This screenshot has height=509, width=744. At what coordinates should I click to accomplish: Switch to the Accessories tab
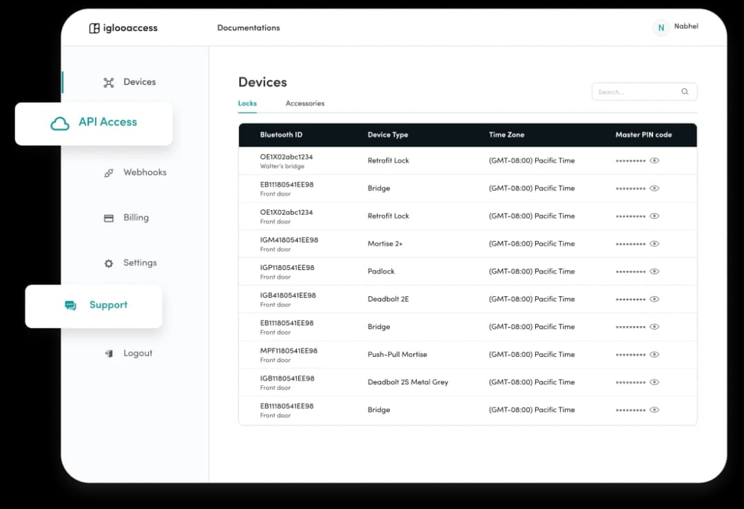pos(304,103)
